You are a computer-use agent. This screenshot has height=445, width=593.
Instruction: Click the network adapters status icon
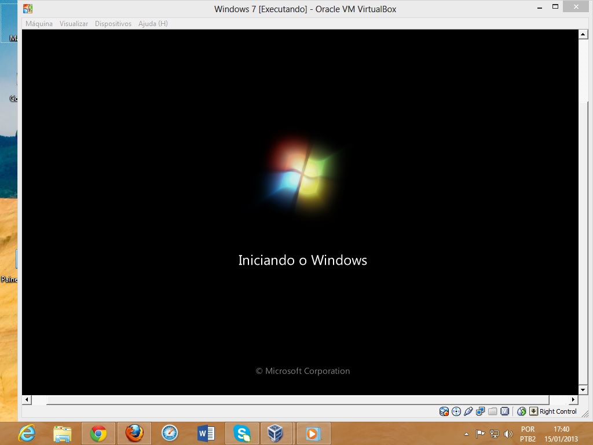point(480,411)
